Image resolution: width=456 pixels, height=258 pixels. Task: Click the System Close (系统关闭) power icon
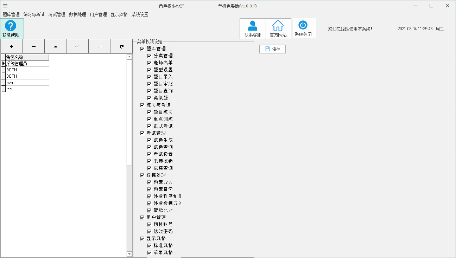304,28
